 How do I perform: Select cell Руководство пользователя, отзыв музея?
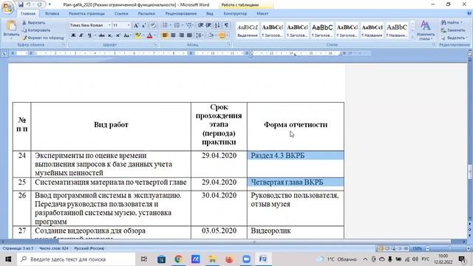point(296,208)
